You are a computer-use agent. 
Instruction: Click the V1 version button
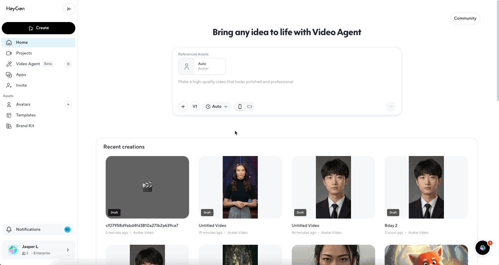(195, 107)
